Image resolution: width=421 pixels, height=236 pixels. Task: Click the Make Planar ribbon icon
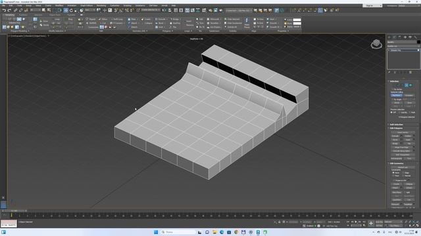tap(247, 22)
